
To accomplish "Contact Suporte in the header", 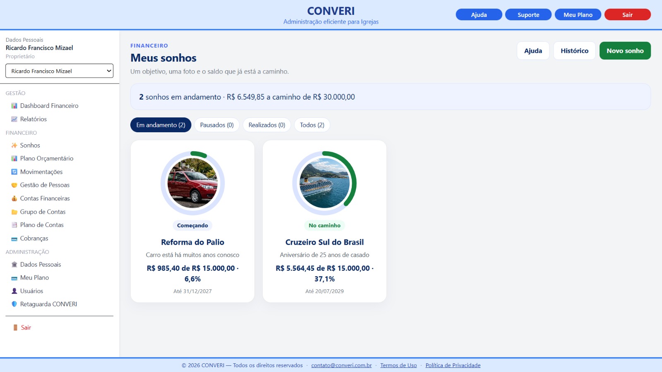I will point(528,14).
